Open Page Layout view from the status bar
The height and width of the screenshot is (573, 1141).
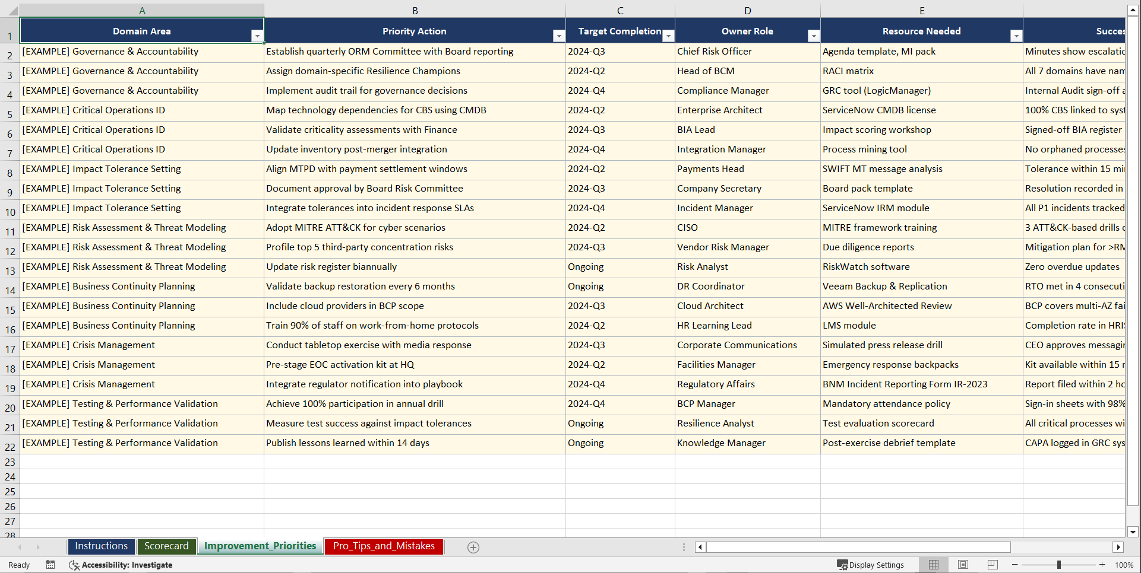tap(963, 565)
